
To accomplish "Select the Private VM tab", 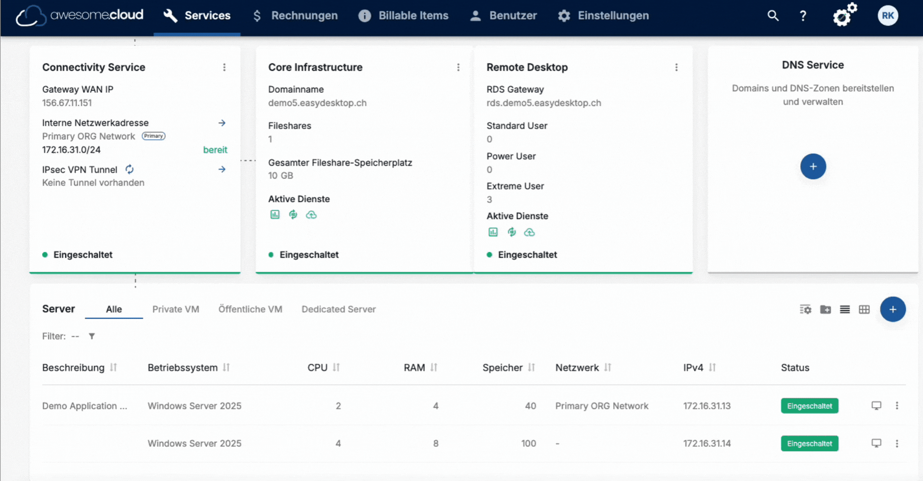I will pos(176,309).
